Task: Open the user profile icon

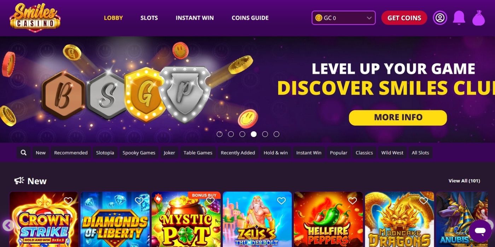Action: click(440, 18)
